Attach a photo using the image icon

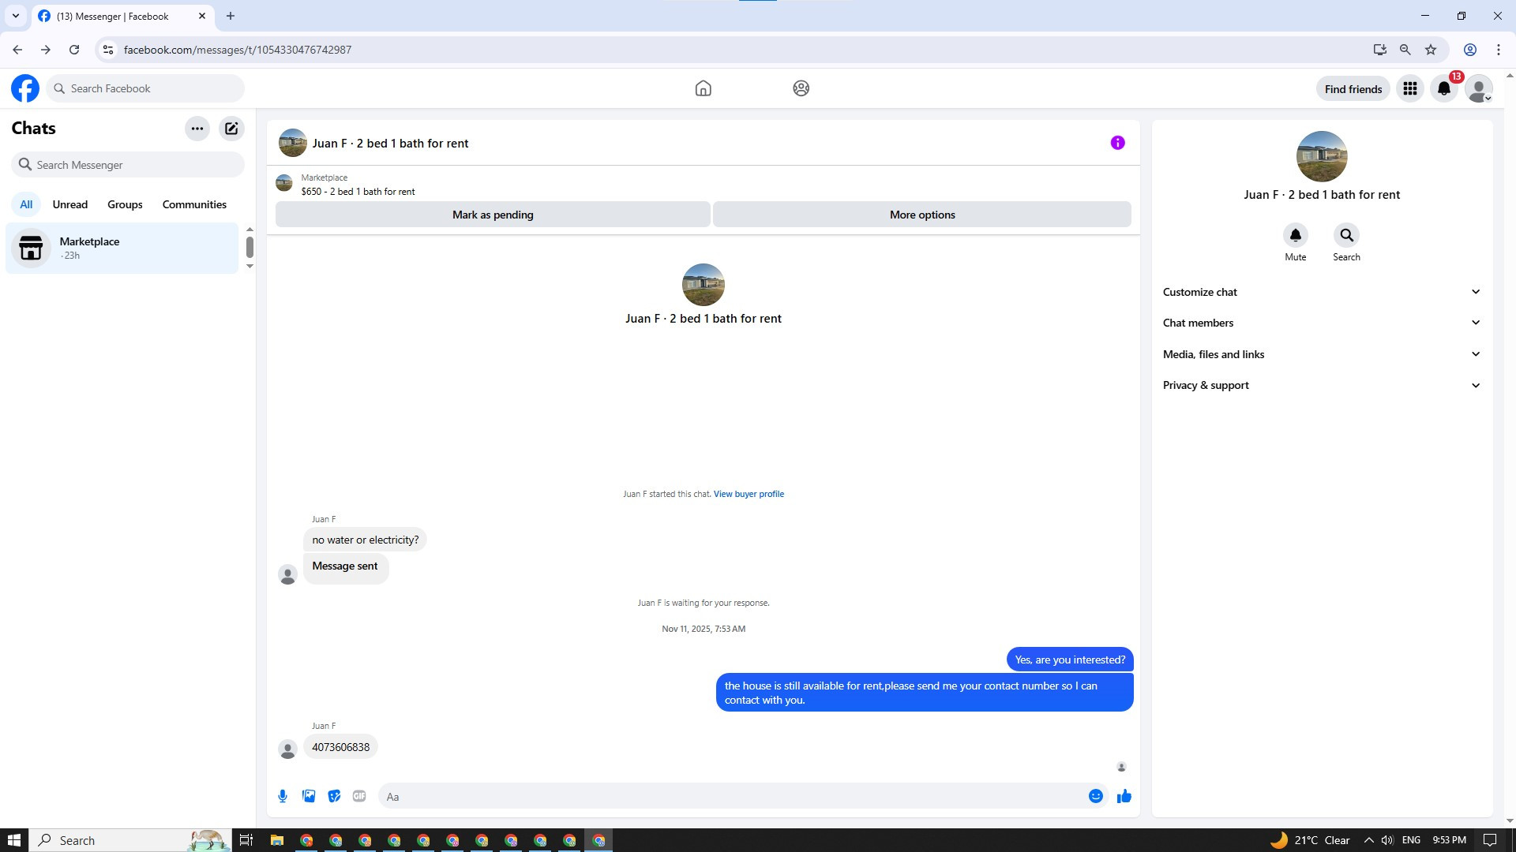[x=309, y=796]
